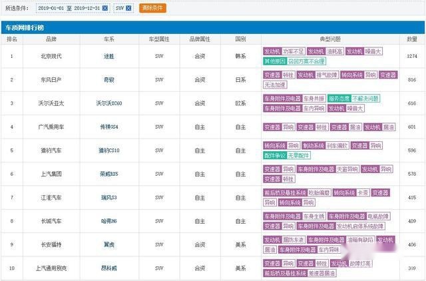Viewport: 426px width, 281px height.
Task: Select the 北京现代 brand cell
Action: click(51, 56)
